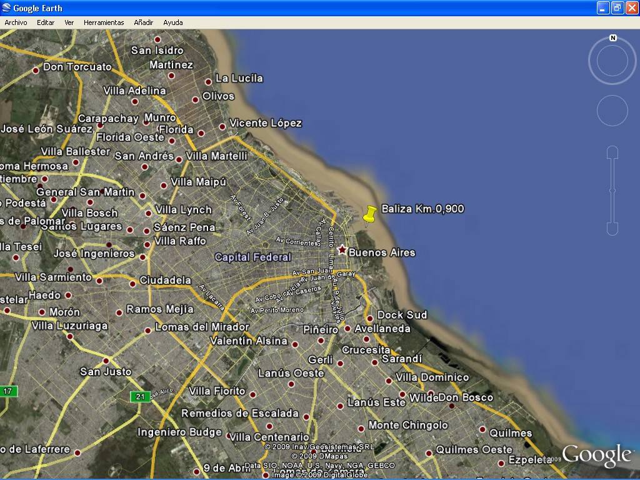This screenshot has width=640, height=480.
Task: Click the move joystick circle below the compass
Action: coord(612,111)
